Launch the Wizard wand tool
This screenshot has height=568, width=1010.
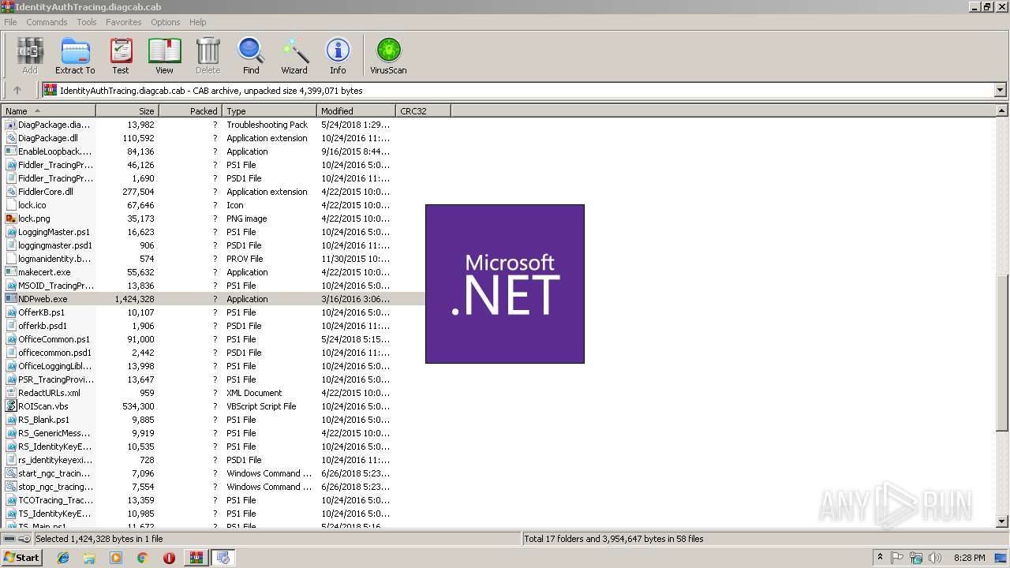point(294,55)
